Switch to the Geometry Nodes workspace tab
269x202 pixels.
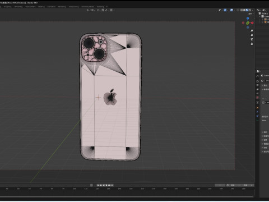coord(87,7)
